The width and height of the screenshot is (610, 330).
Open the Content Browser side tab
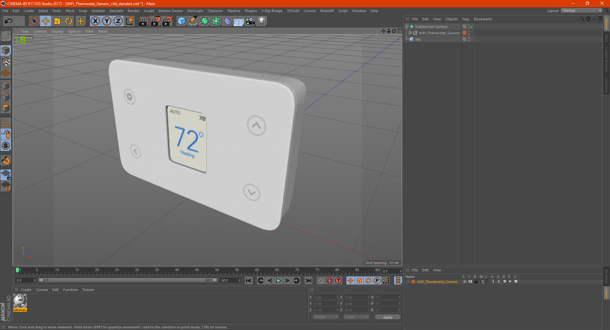tap(607, 59)
